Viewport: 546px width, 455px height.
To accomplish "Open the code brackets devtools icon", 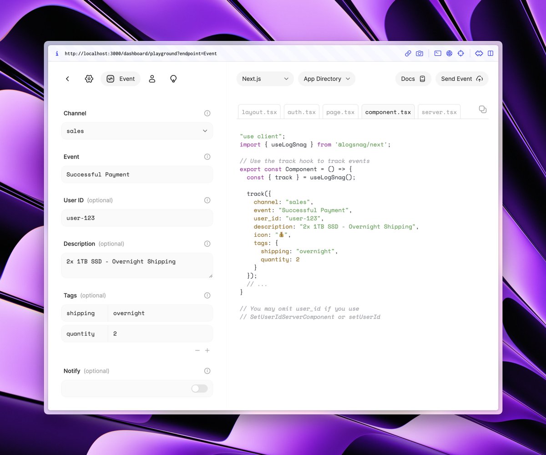I will tap(479, 53).
